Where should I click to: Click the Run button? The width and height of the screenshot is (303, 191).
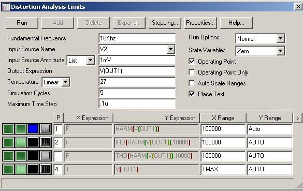22,23
